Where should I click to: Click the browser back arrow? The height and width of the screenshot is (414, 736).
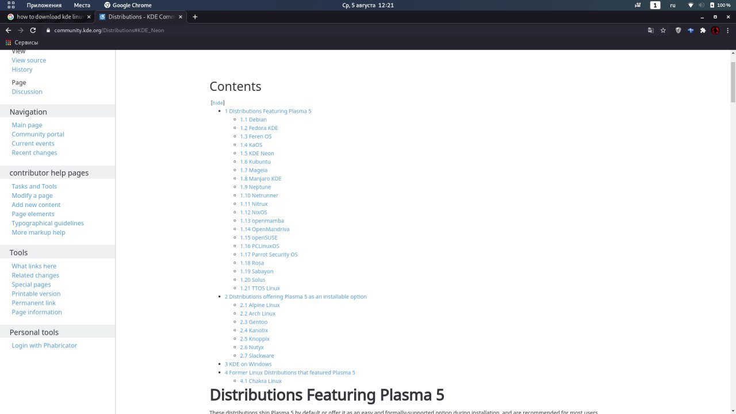9,30
